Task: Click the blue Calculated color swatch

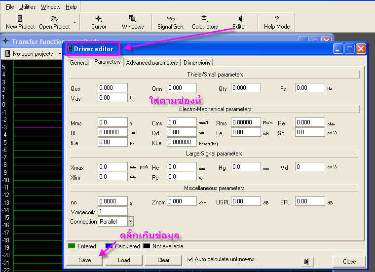Action: click(x=109, y=246)
